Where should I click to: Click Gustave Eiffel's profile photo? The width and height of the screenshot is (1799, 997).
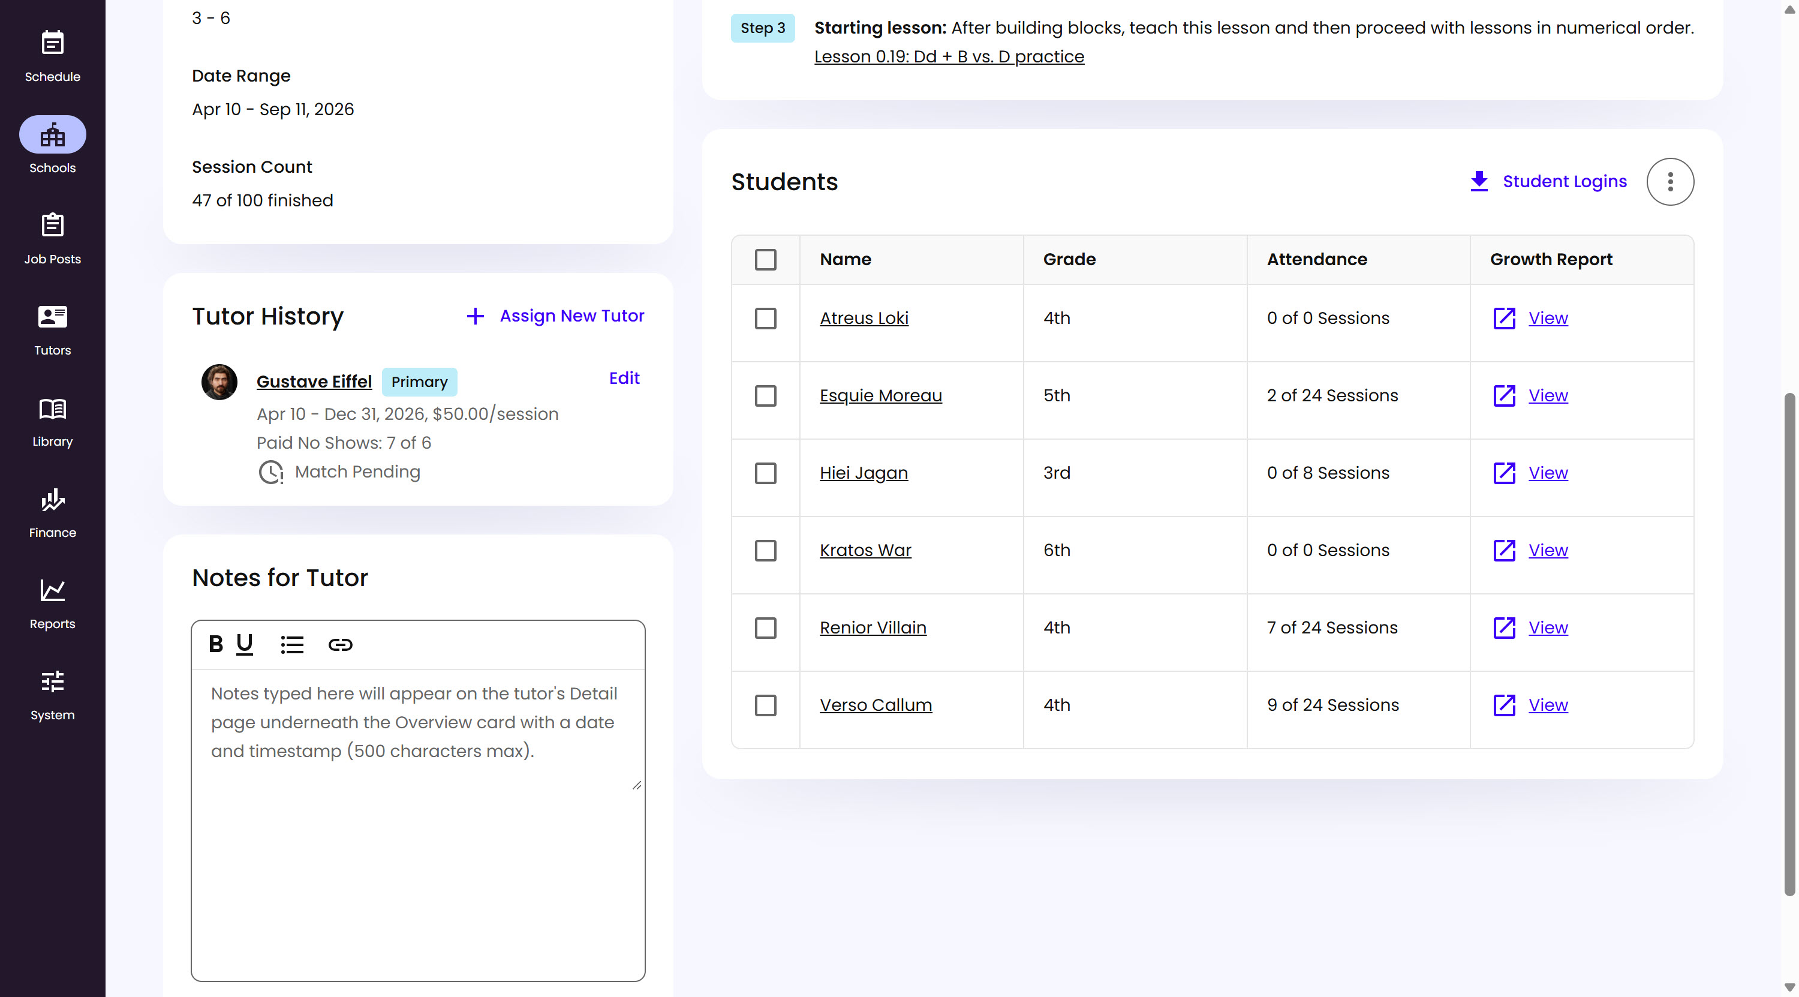click(219, 382)
